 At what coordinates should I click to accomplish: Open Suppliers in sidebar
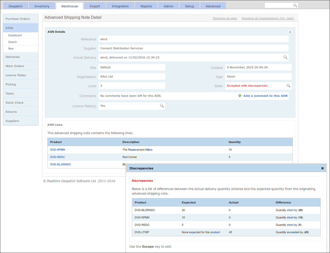click(21, 121)
